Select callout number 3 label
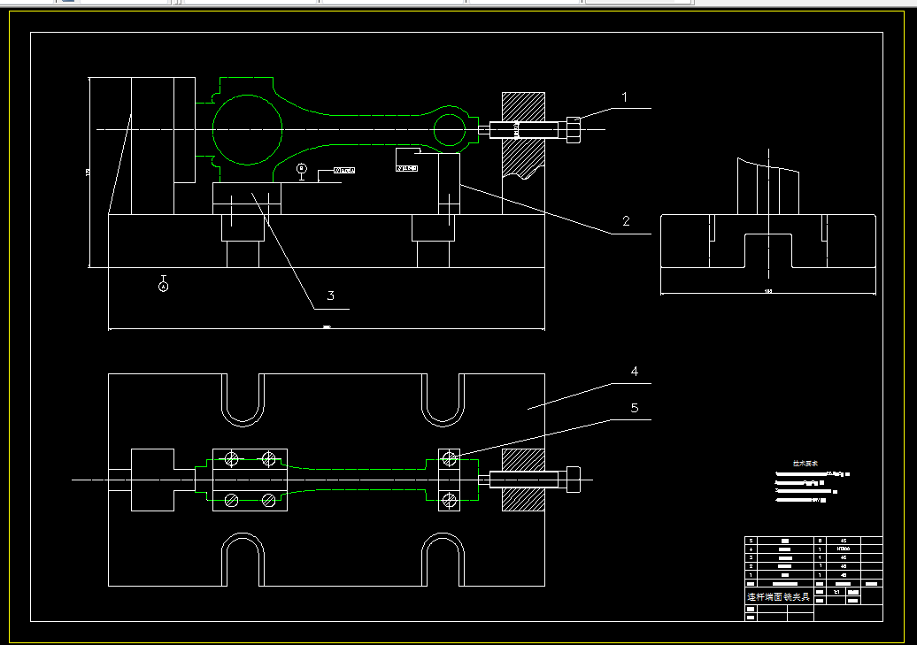This screenshot has height=645, width=917. [330, 296]
